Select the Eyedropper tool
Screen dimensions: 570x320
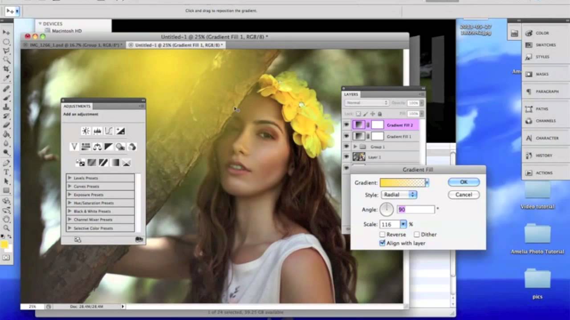(6, 77)
